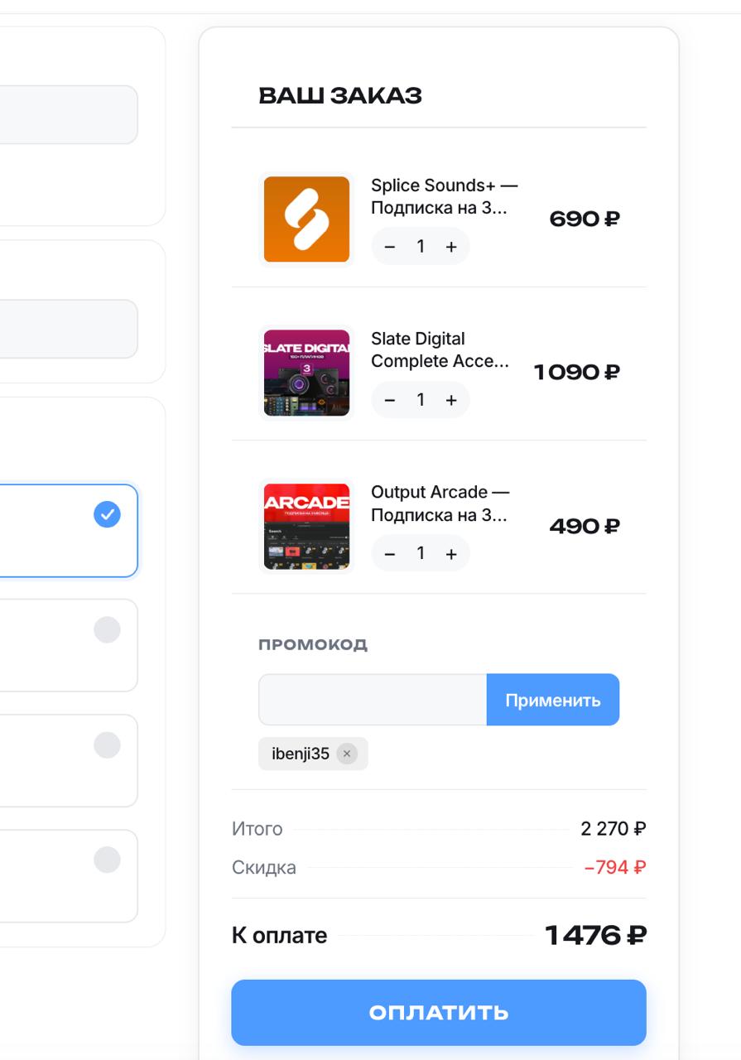Screen dimensions: 741x1060
Task: Open Splice Sounds+ subscription title link
Action: (445, 196)
